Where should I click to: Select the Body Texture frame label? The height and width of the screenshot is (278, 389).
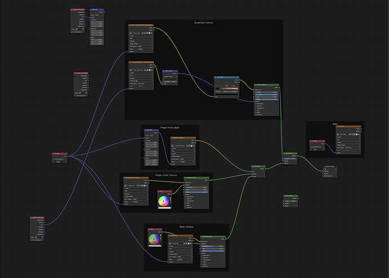[186, 227]
